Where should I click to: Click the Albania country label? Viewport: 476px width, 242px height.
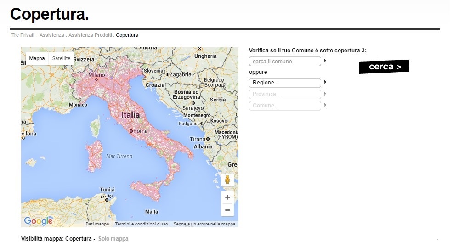[x=203, y=146]
